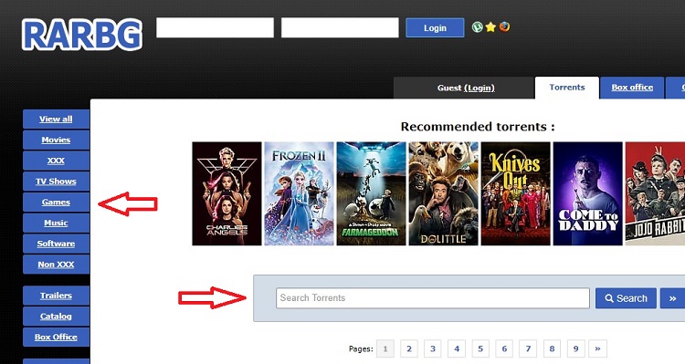Open XXX category in sidebar
This screenshot has height=364, width=685.
(x=56, y=161)
